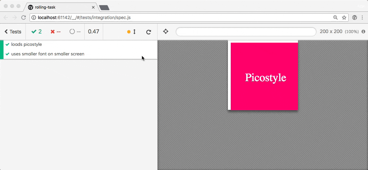Click the 200 x 200 viewport size

point(331,32)
